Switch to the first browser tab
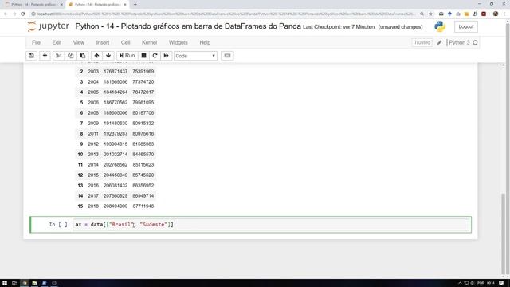The width and height of the screenshot is (510, 287). click(x=33, y=5)
